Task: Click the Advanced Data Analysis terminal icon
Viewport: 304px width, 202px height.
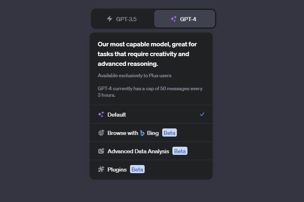Action: (x=101, y=151)
